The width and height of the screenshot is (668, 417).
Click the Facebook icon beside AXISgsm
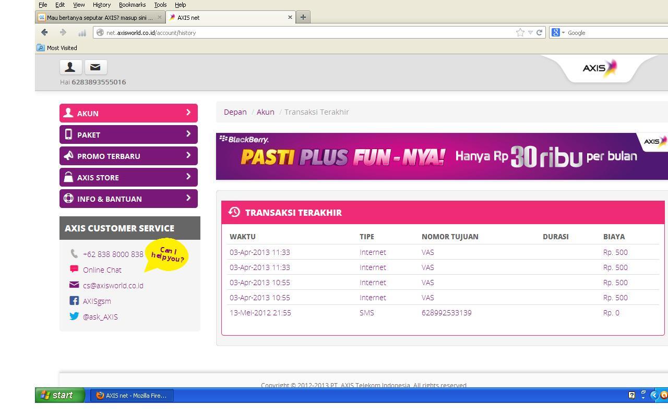coord(74,301)
